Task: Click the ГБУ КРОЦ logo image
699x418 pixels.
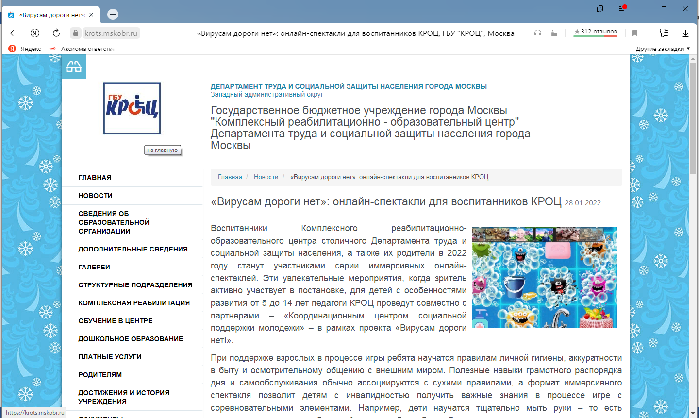Action: click(132, 108)
